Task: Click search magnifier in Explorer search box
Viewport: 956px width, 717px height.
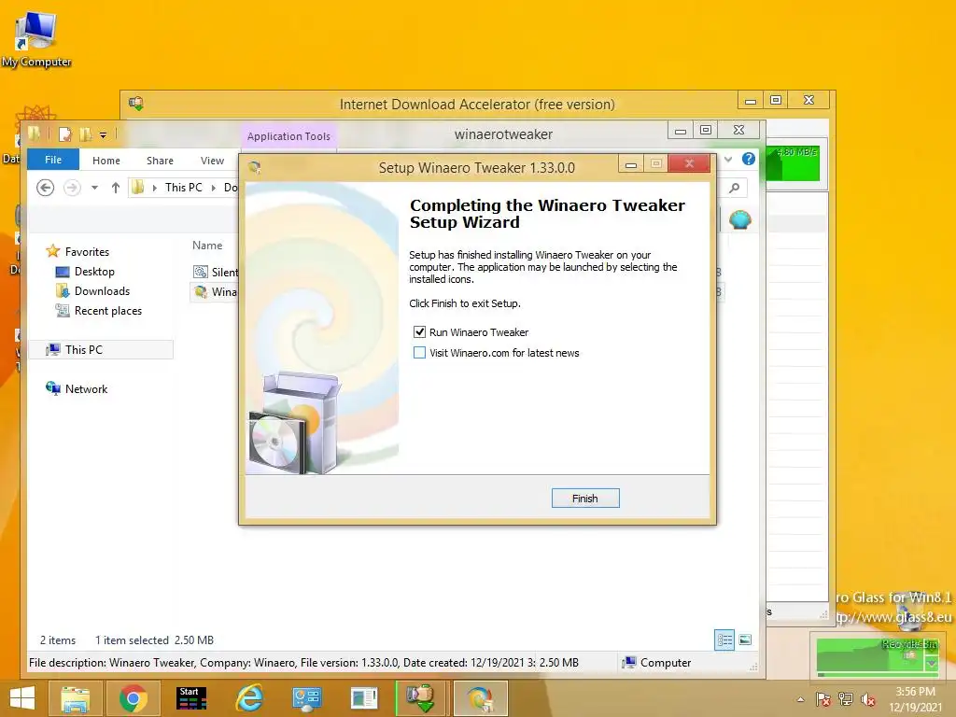Action: click(735, 188)
